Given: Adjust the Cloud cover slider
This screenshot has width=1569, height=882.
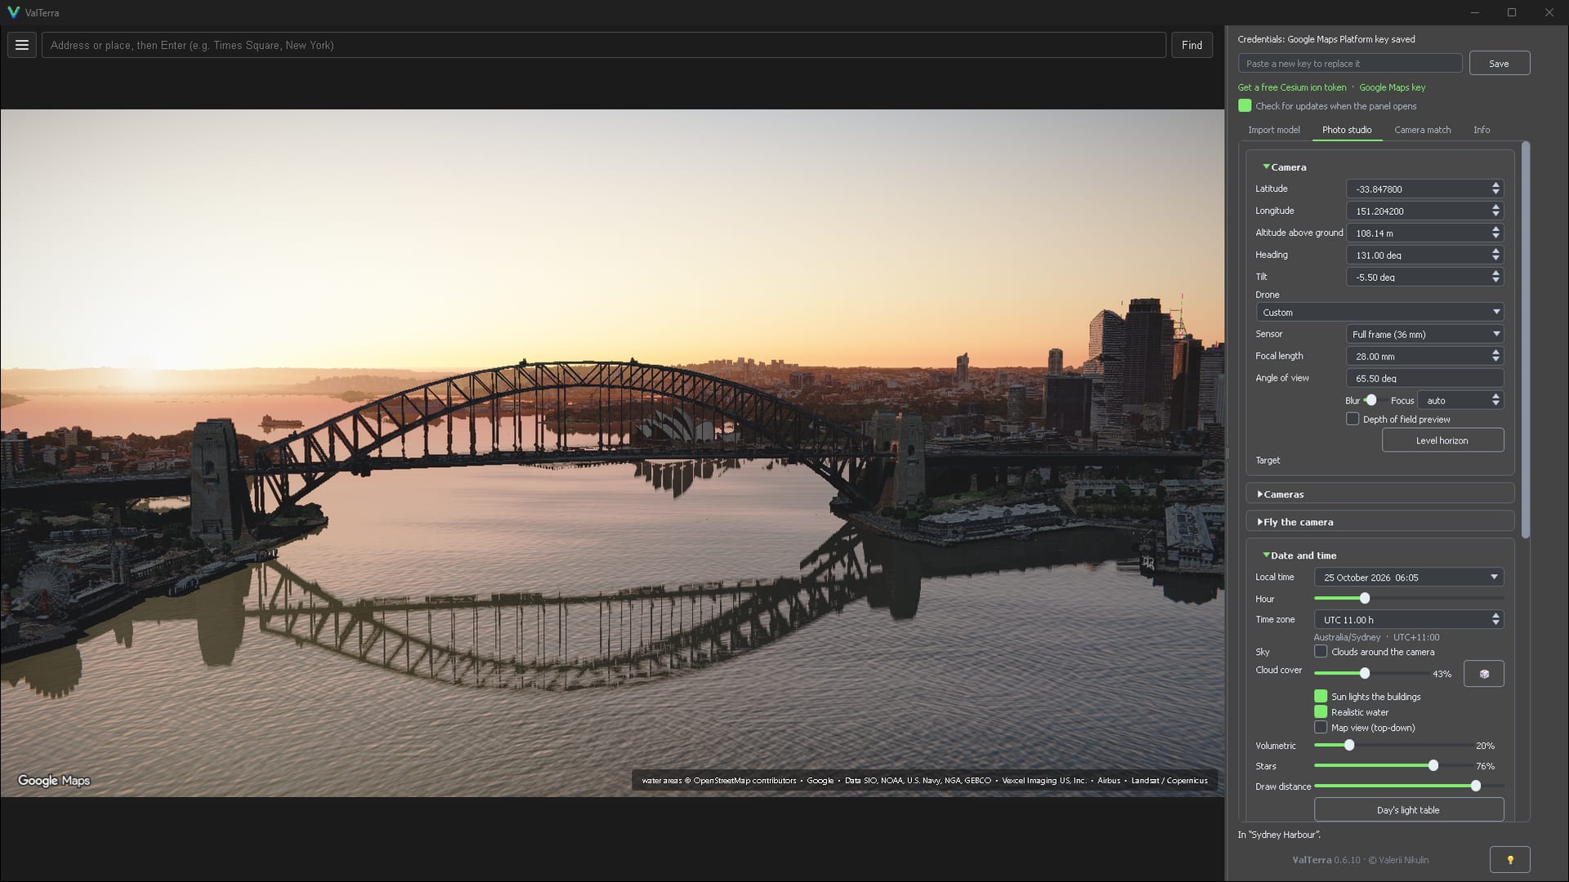Looking at the screenshot, I should tap(1364, 673).
